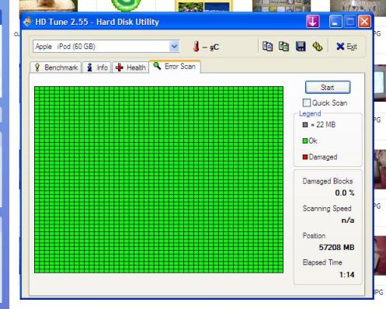Viewport: 386px width, 309px height.
Task: Click the copy screenshot toolbar icon
Action: pyautogui.click(x=283, y=47)
